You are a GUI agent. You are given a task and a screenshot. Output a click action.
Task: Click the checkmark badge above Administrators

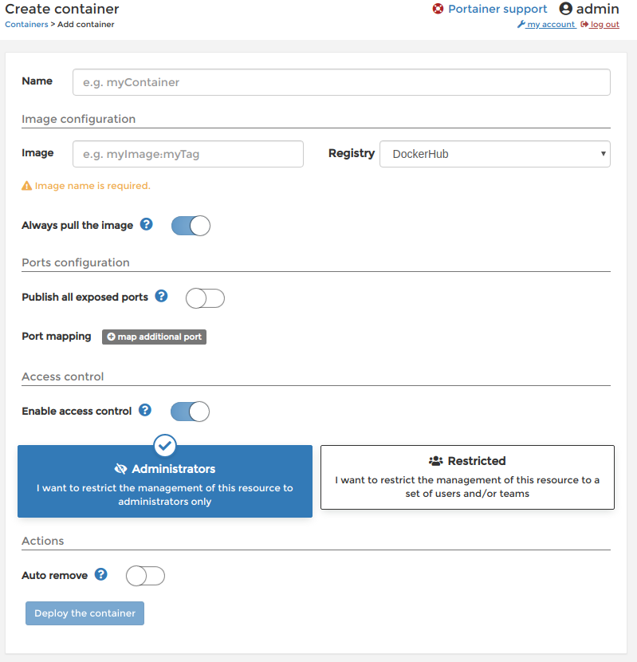pyautogui.click(x=165, y=445)
